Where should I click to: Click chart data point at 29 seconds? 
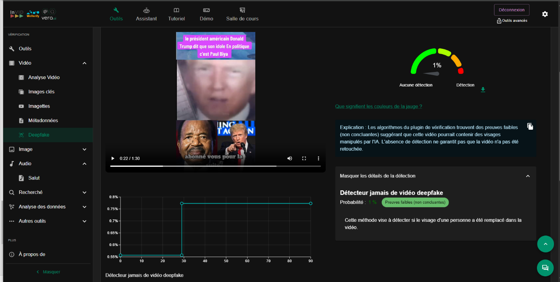coord(182,204)
